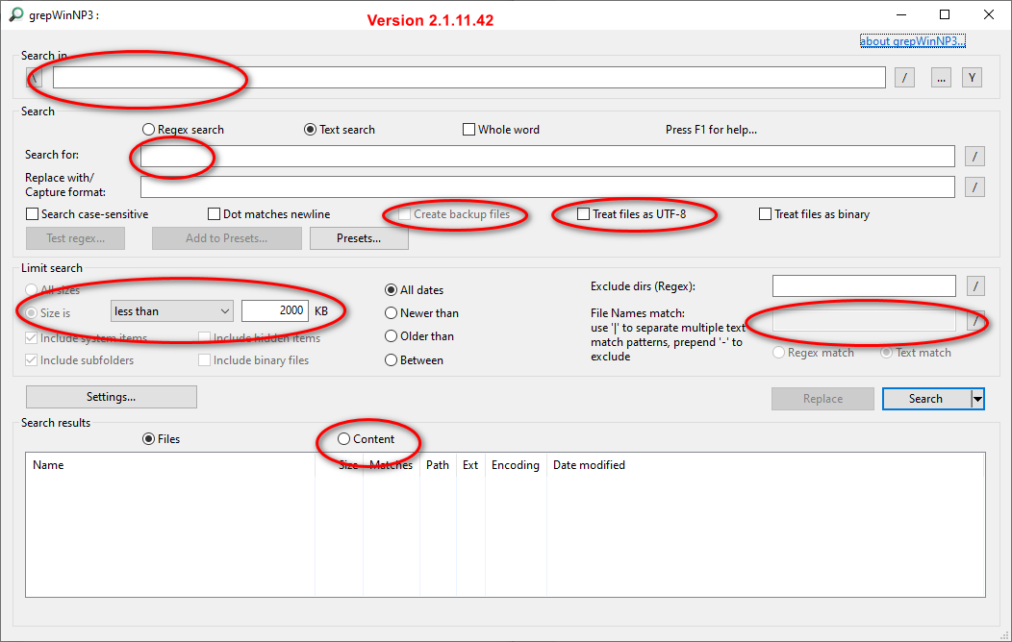The image size is (1012, 642).
Task: Open the about grepWinNP3 link
Action: (x=912, y=40)
